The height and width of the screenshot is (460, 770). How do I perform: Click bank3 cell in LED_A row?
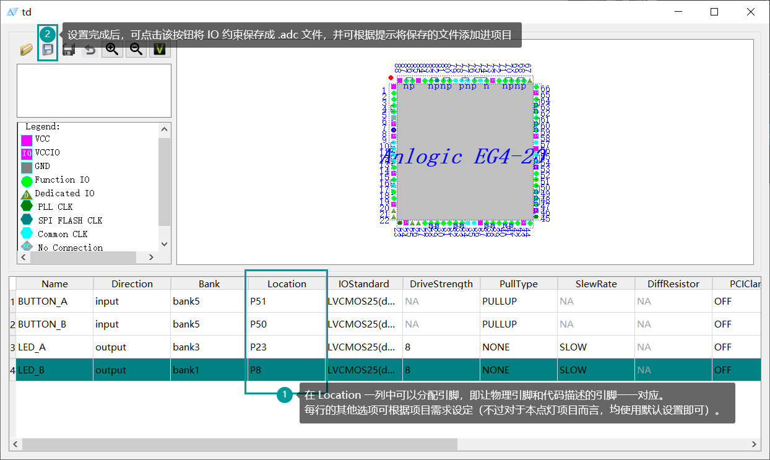pos(209,347)
